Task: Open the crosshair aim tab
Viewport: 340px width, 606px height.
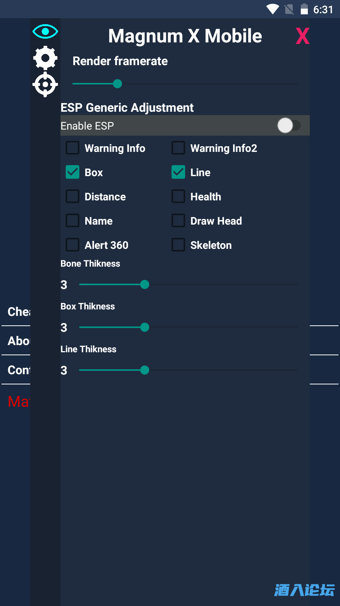Action: 45,84
